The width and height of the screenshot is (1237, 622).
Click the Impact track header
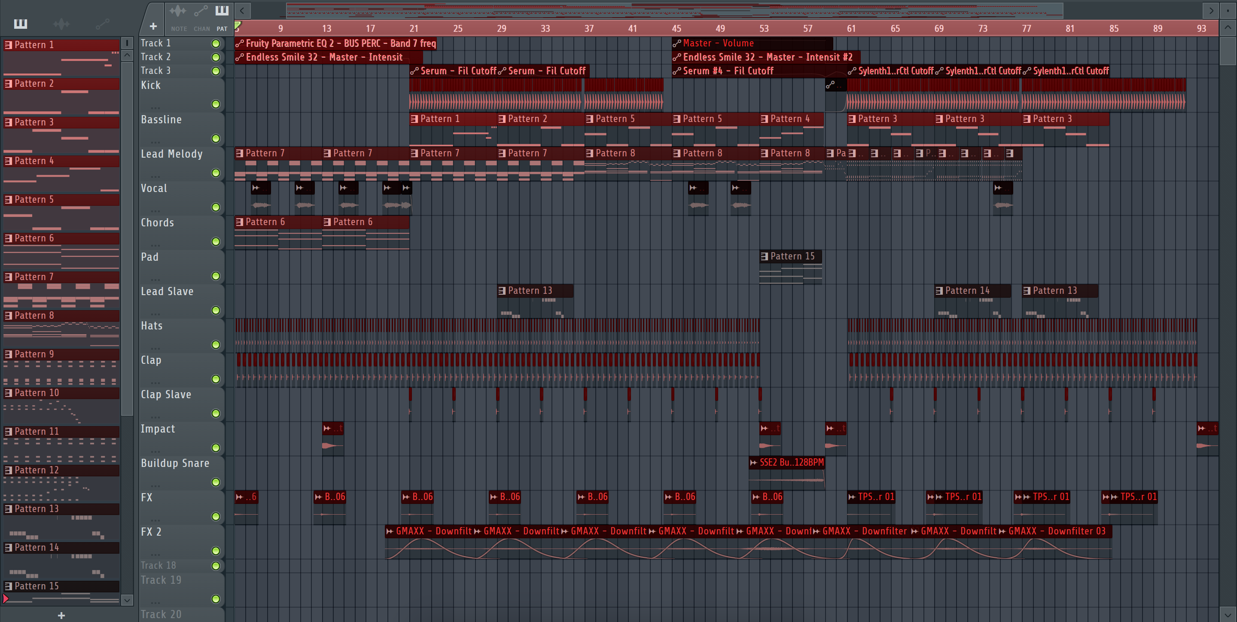coord(182,439)
